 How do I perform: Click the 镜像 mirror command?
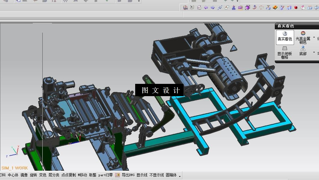click(x=24, y=175)
